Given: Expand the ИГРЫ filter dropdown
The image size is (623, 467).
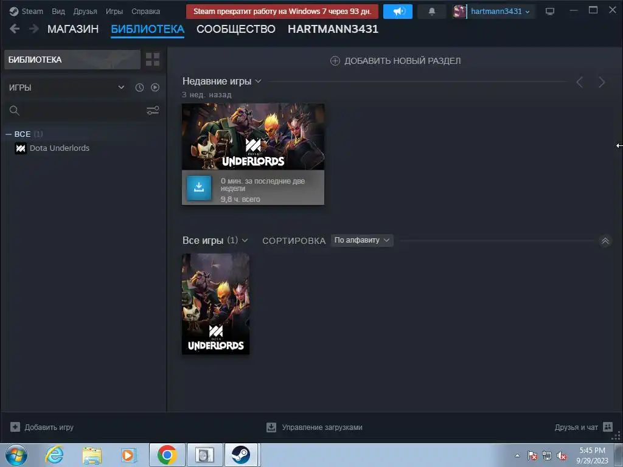Looking at the screenshot, I should pos(67,88).
